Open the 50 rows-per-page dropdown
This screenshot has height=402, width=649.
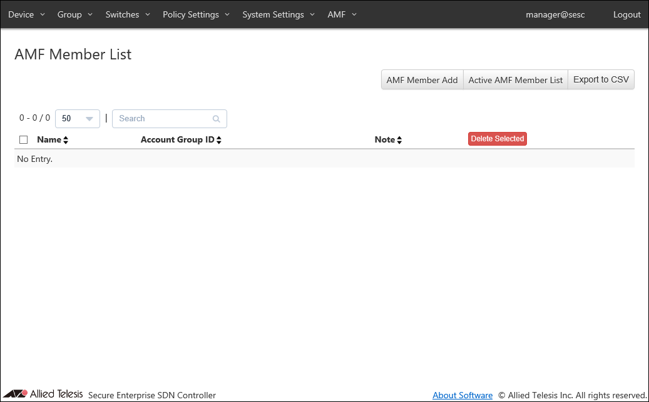point(78,119)
